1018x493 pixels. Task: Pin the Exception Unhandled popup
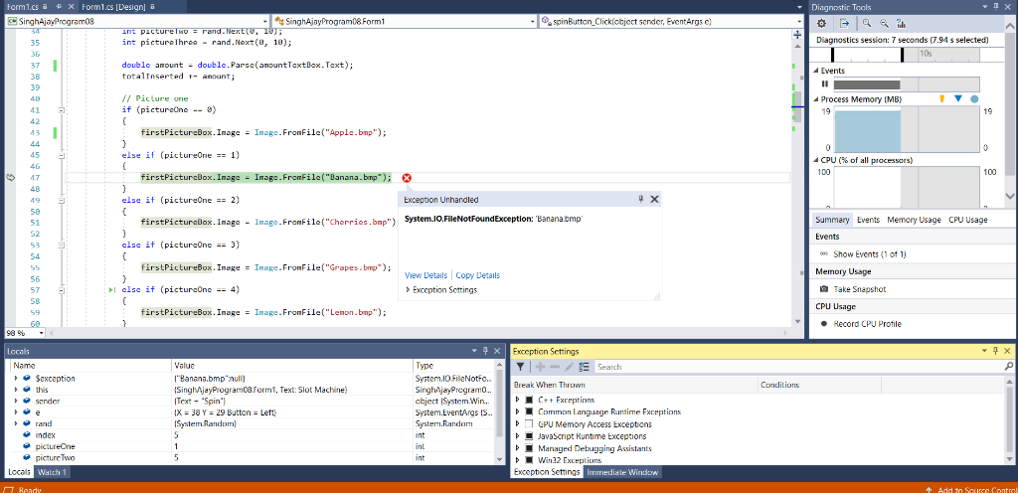(x=641, y=199)
